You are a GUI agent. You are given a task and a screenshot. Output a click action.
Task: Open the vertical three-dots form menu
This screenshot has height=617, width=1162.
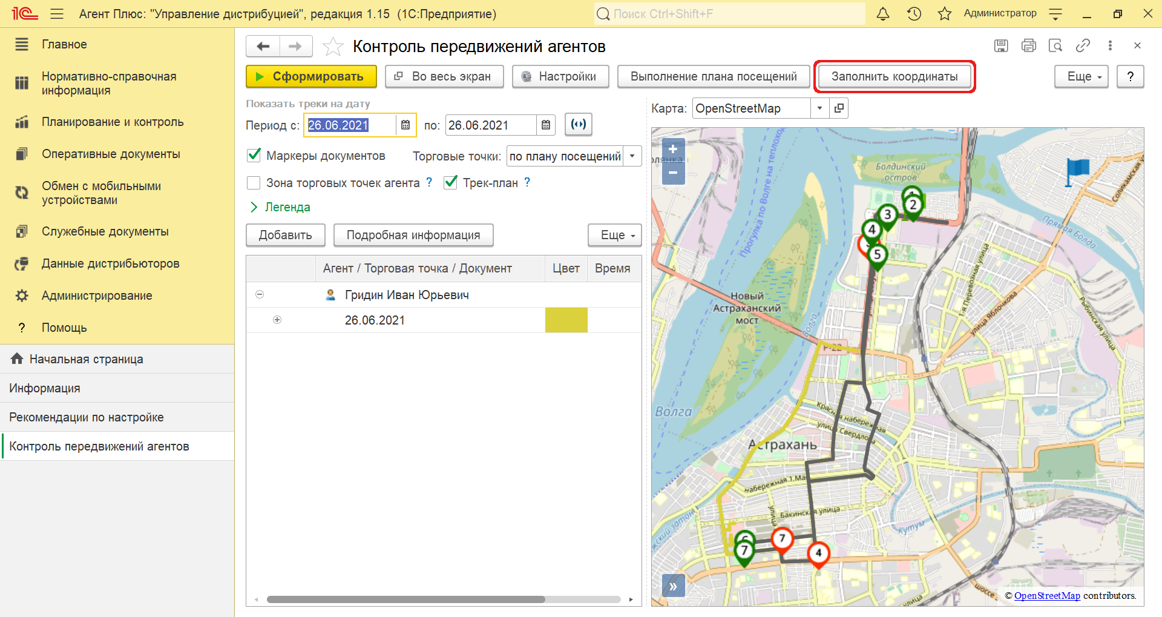tap(1110, 45)
